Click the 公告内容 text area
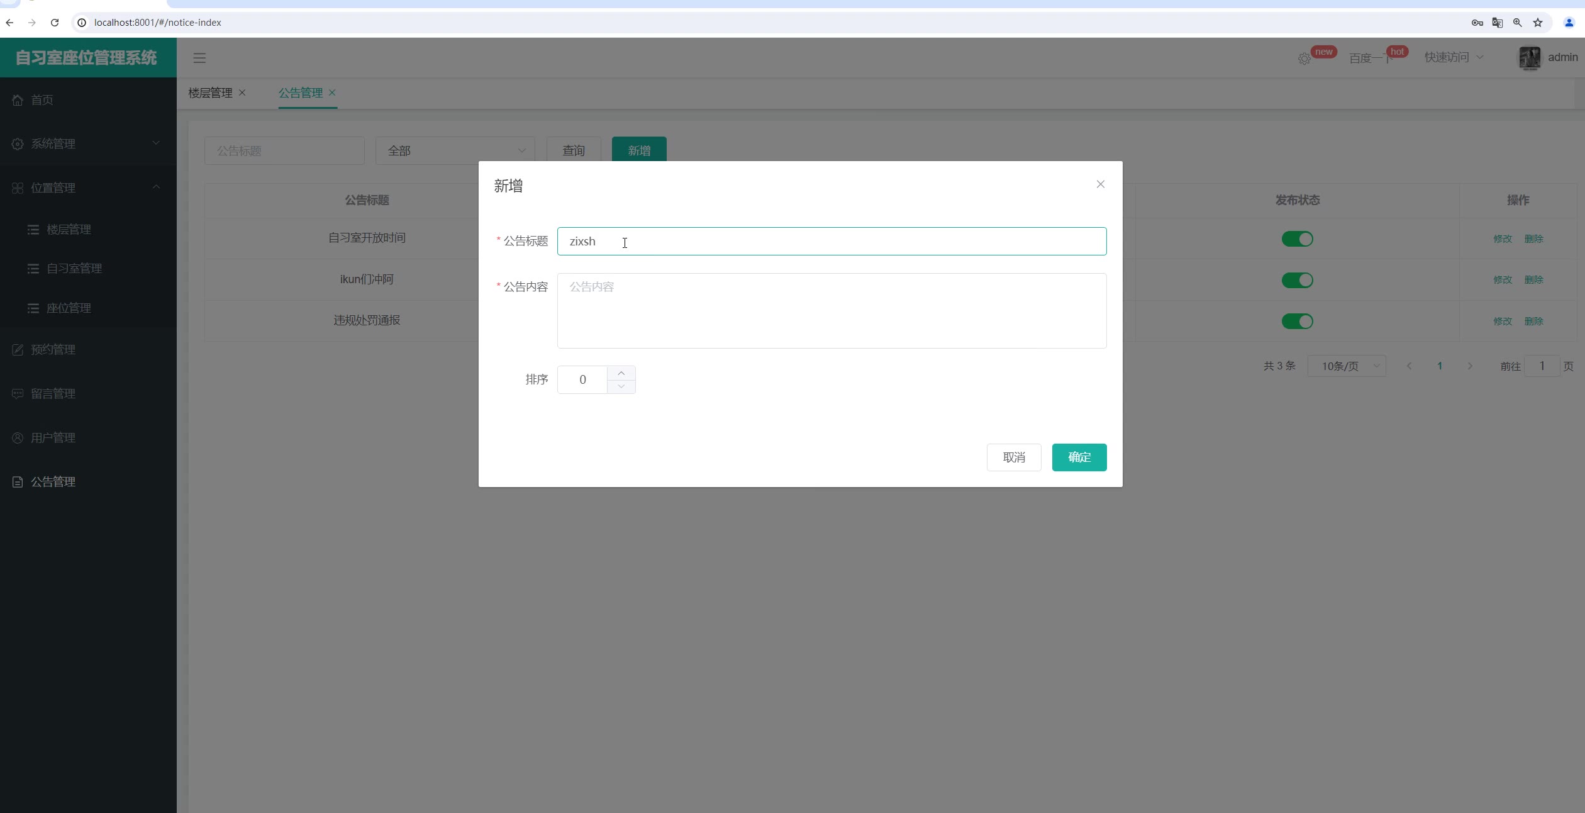 831,311
